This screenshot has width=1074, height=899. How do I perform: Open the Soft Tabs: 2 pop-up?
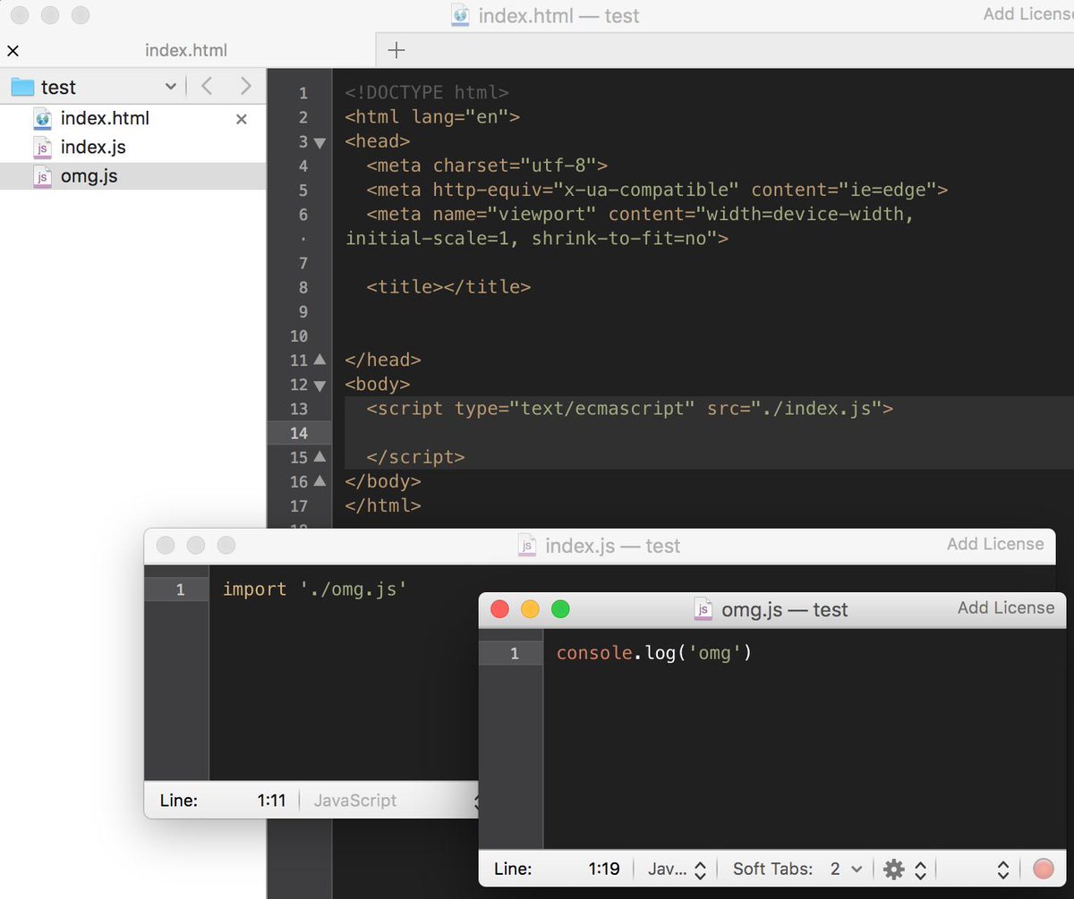797,869
